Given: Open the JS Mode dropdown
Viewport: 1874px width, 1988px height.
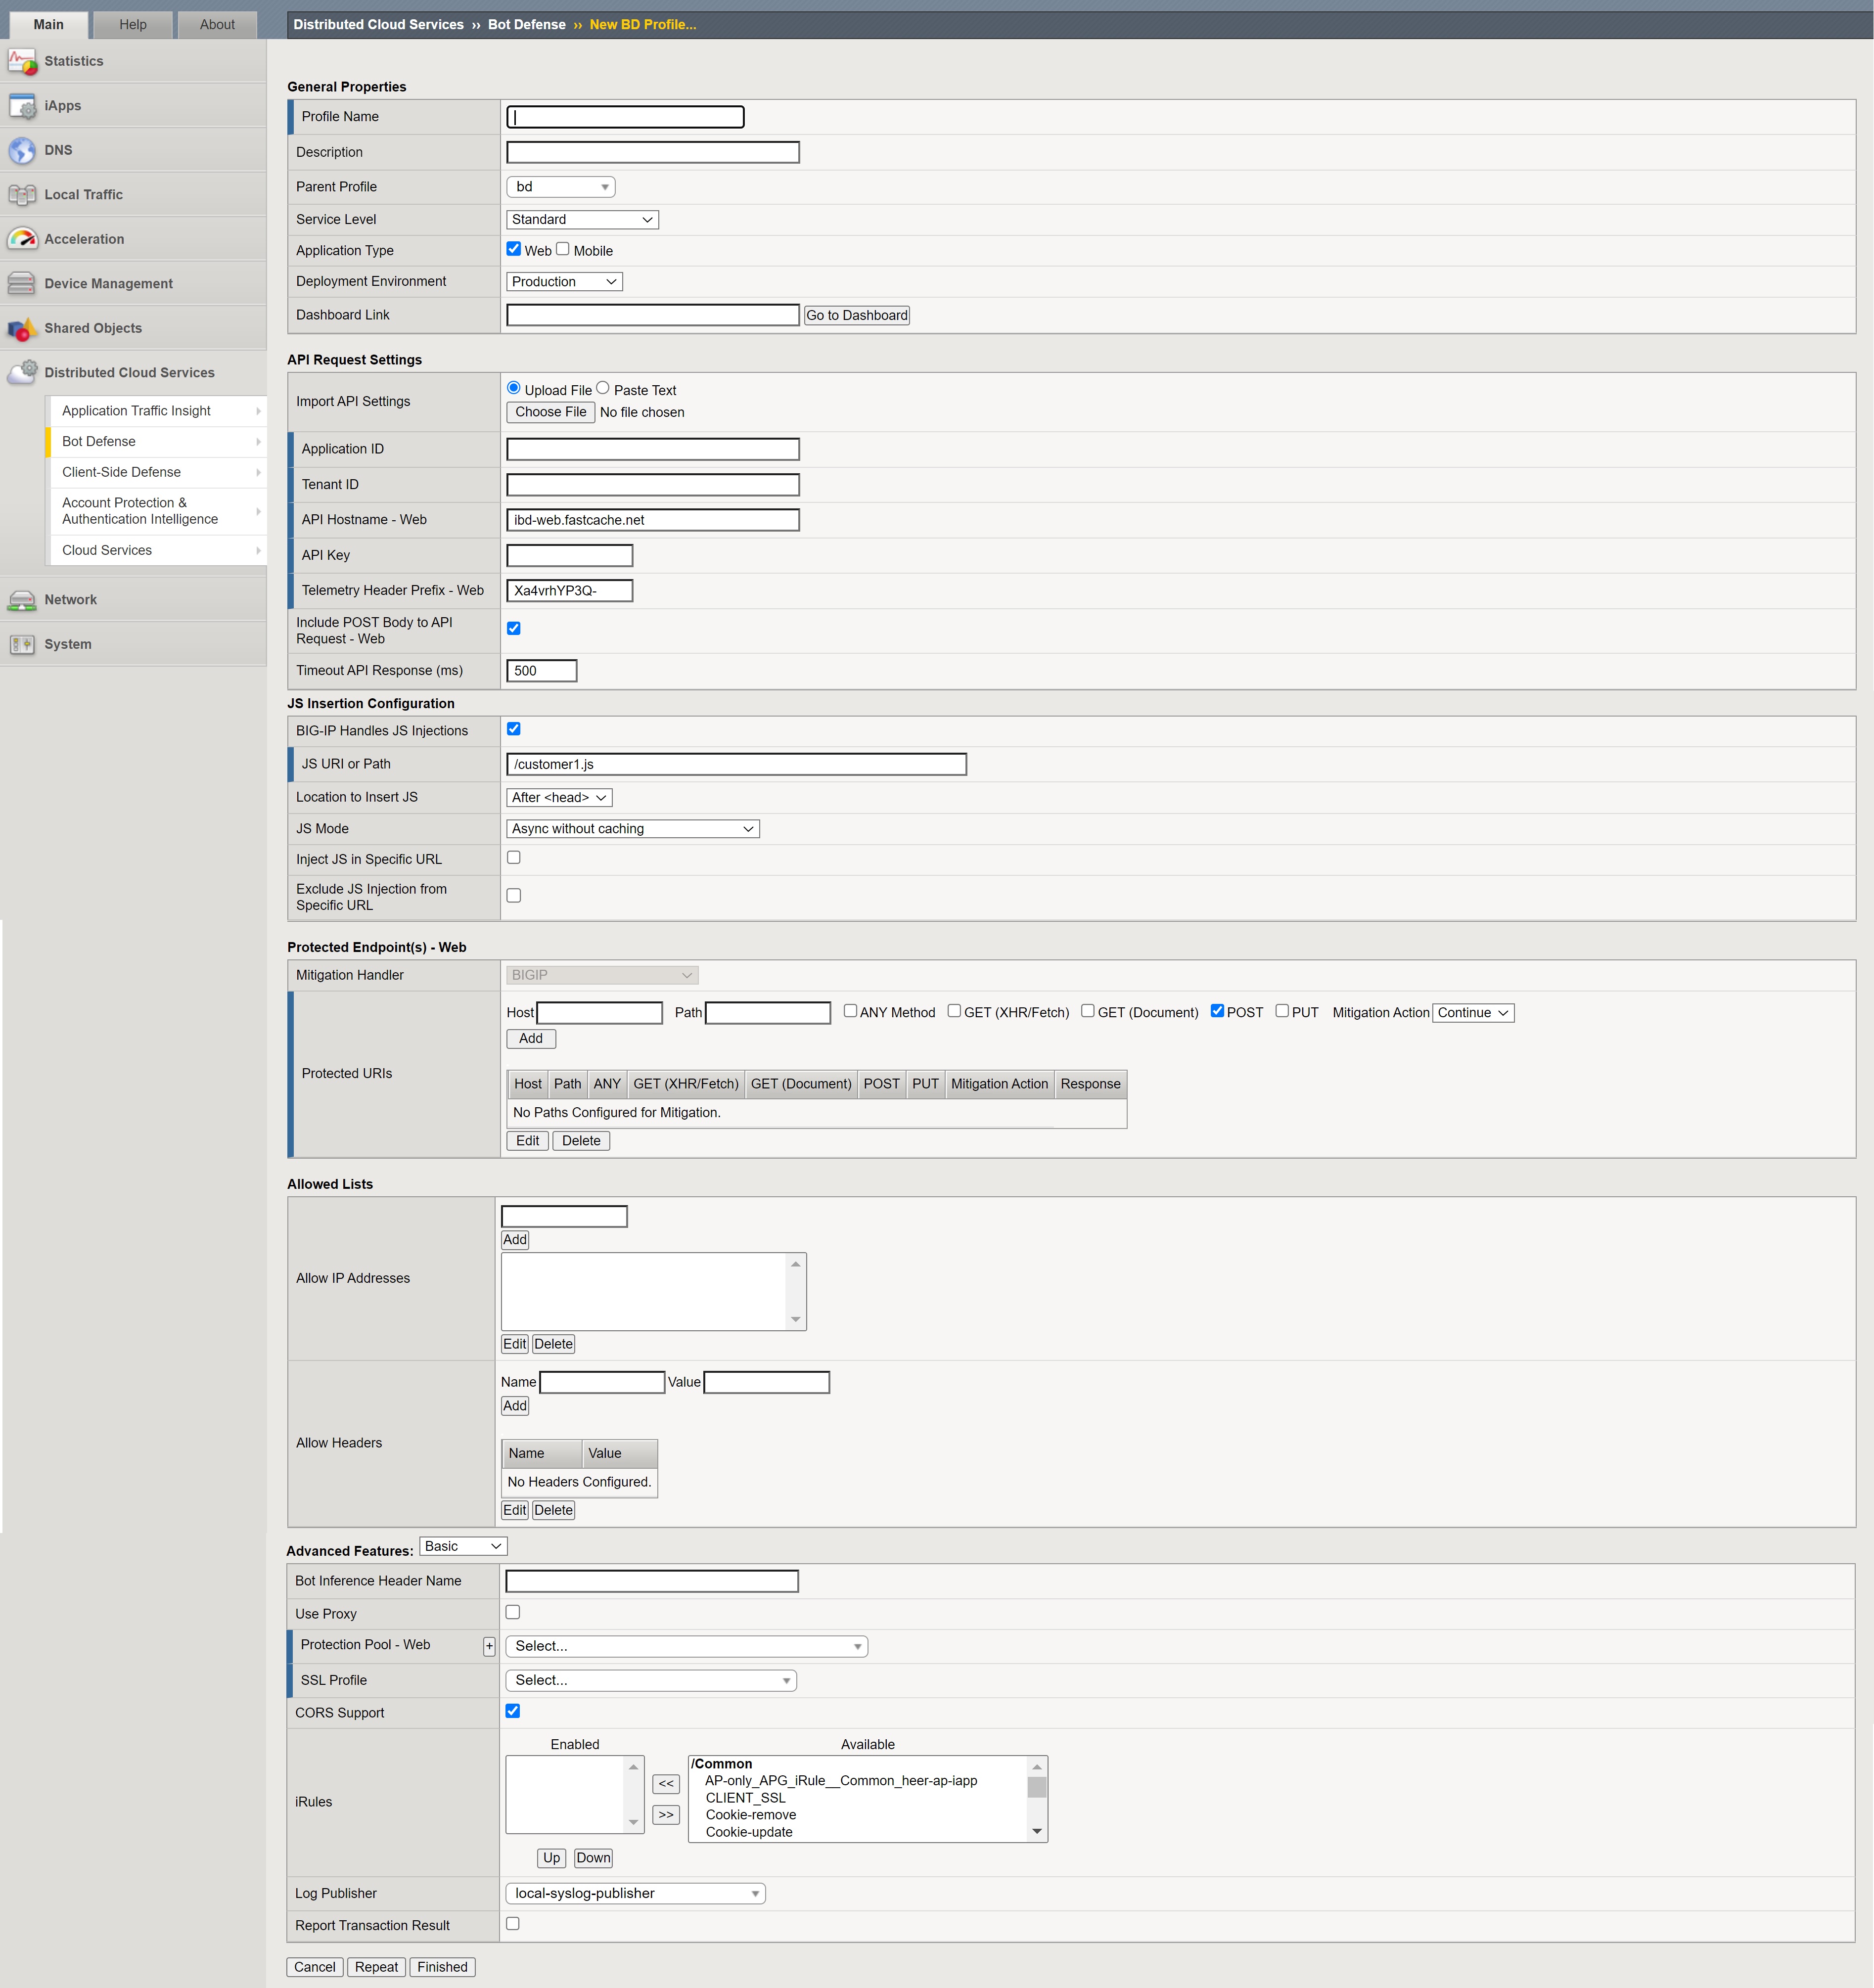Looking at the screenshot, I should (x=633, y=829).
